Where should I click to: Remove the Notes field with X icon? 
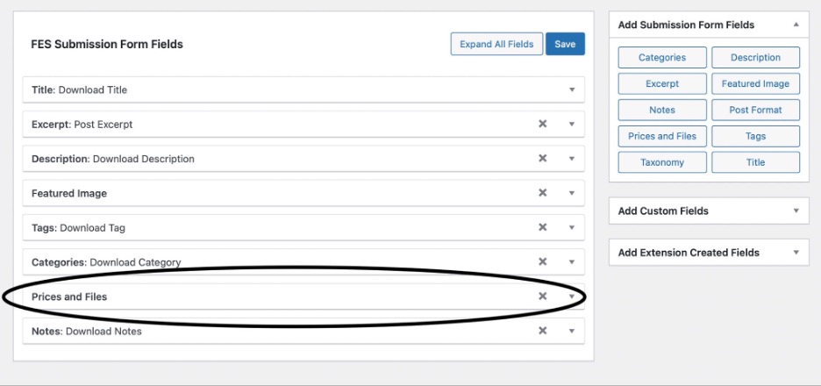click(542, 331)
